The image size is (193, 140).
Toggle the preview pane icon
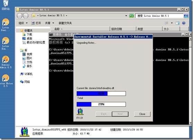click(177, 23)
